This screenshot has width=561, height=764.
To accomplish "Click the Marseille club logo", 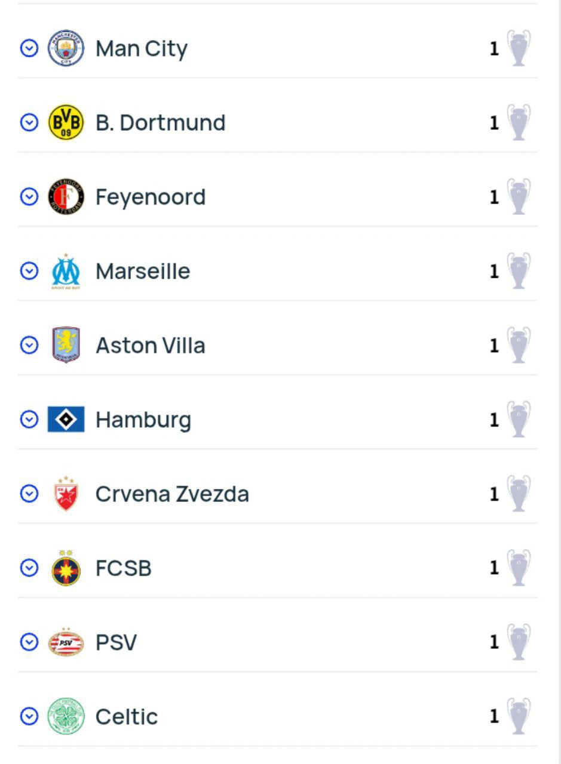I will pyautogui.click(x=66, y=272).
